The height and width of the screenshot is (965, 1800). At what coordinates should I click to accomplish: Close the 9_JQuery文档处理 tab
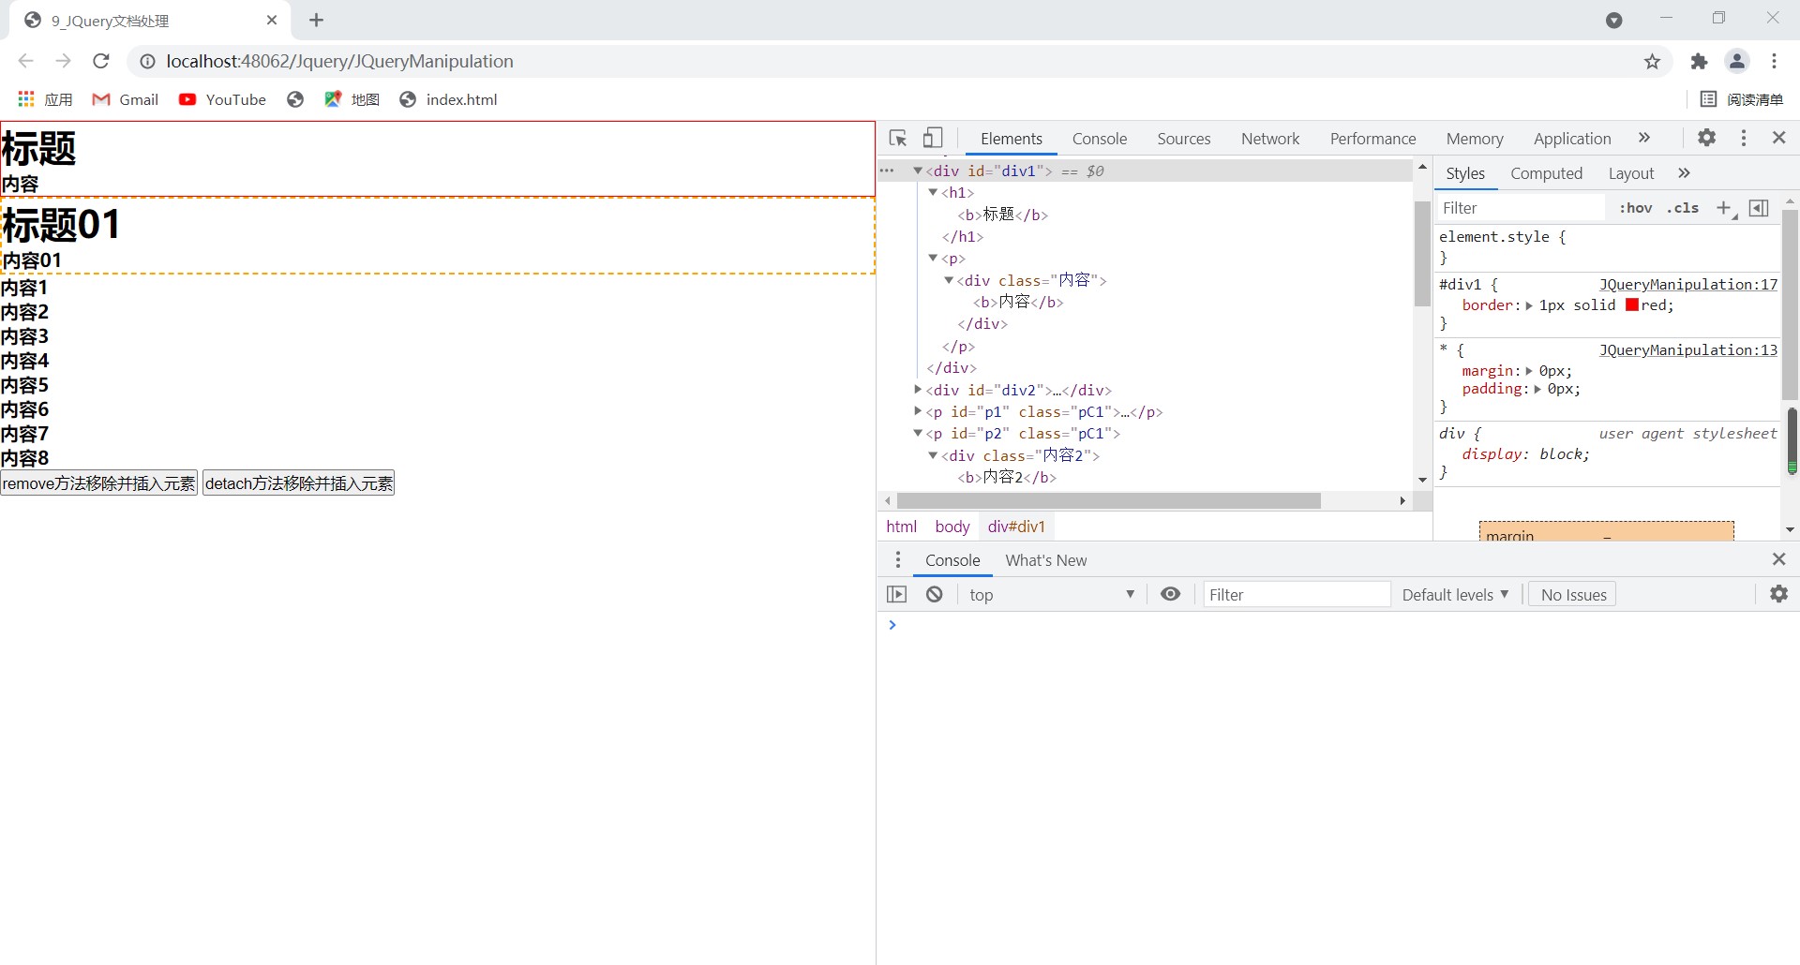(272, 20)
